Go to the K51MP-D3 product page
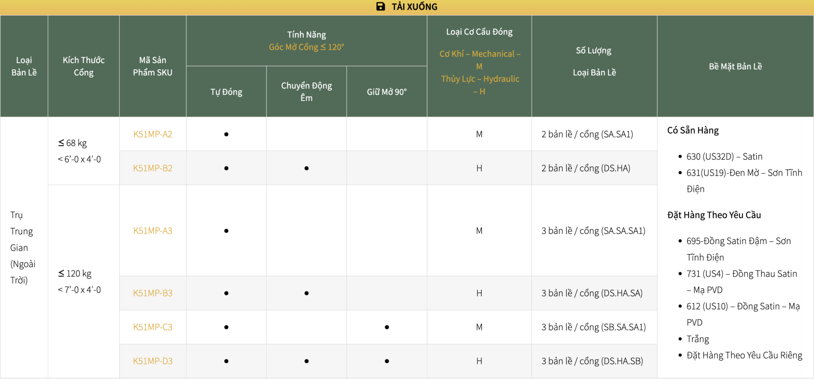Screen dimensions: 814x379 click(x=153, y=361)
